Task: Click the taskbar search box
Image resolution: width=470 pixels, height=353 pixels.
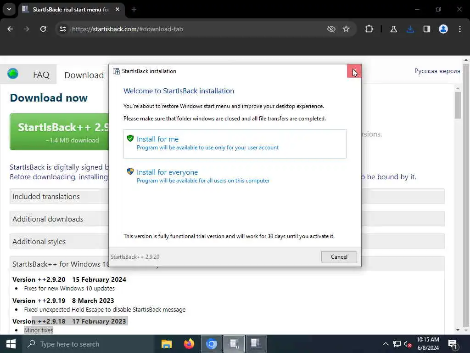Action: (x=88, y=344)
